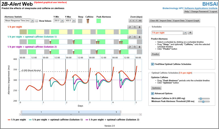Select the last caffeine cup on Solution 2 timeline
The height and width of the screenshot is (129, 219).
(x=120, y=52)
